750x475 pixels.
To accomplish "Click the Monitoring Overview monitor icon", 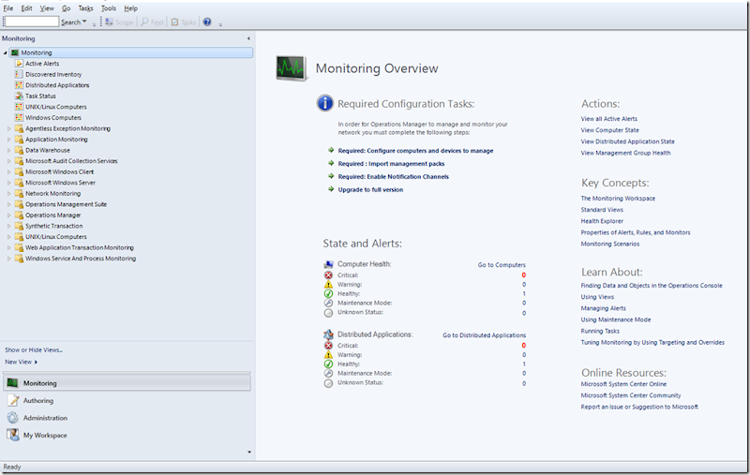I will click(292, 68).
